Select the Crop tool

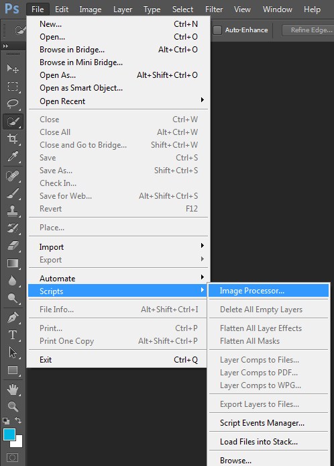13,139
